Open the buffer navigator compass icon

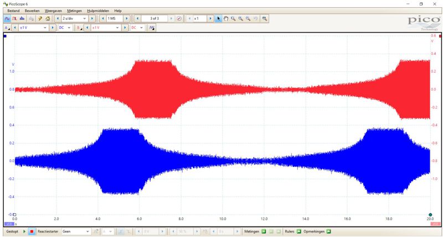[x=179, y=19]
